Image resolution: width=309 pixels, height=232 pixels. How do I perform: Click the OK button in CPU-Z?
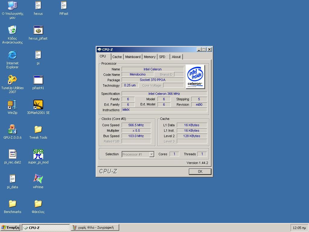[200, 172]
